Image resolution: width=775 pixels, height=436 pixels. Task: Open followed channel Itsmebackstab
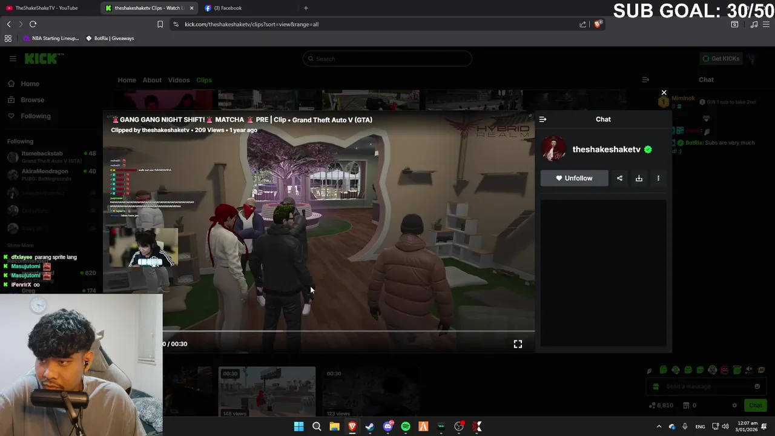[51, 157]
